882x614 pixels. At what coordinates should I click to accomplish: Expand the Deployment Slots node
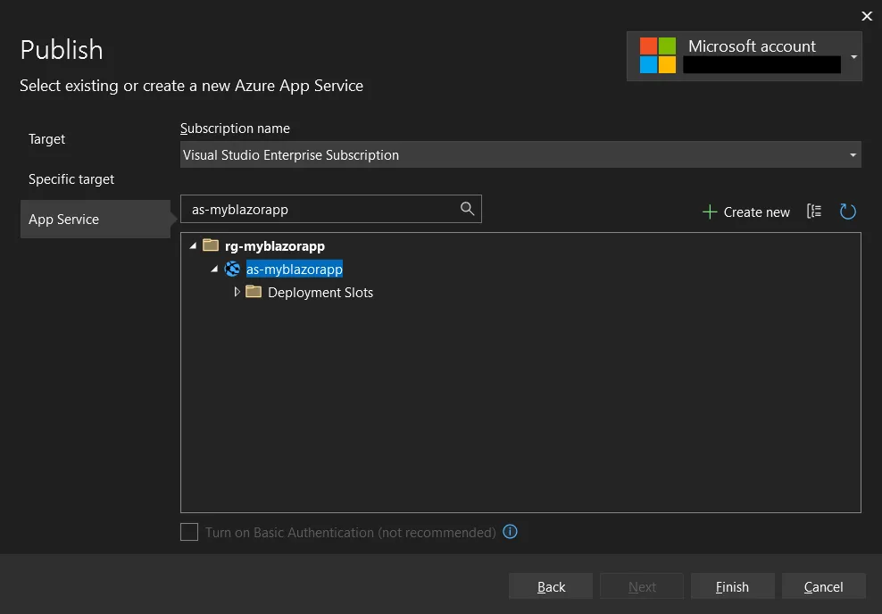point(237,292)
